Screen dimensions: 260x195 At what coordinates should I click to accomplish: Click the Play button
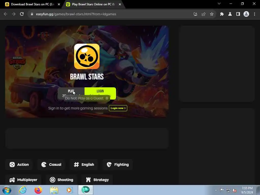pos(71,93)
